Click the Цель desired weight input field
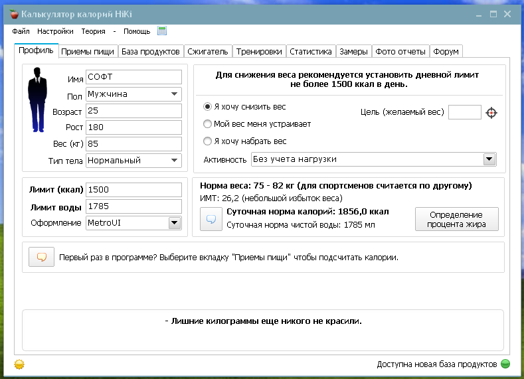 [x=464, y=112]
